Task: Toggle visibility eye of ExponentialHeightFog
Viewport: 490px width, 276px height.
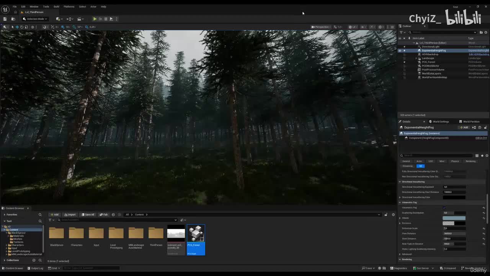Action: coord(400,51)
